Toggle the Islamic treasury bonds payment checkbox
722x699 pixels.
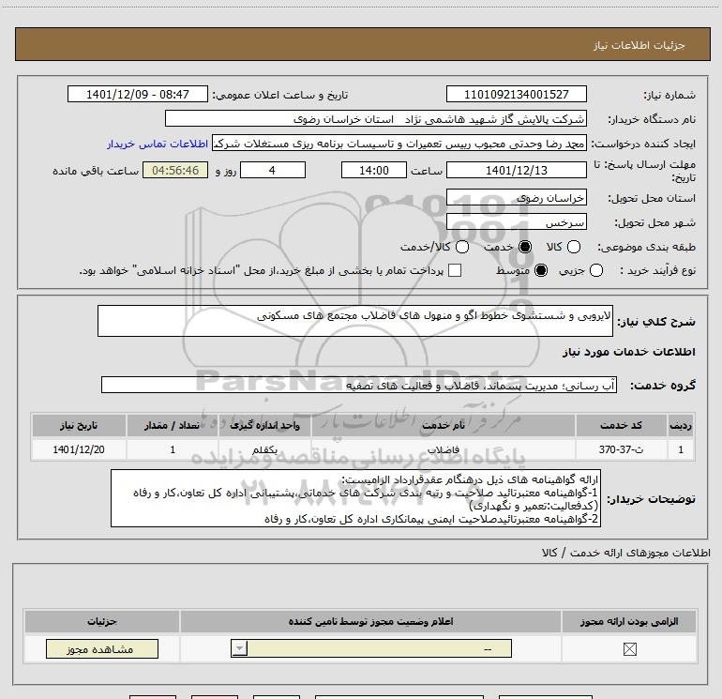455,270
